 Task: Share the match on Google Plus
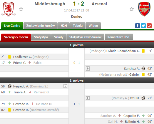149,26
